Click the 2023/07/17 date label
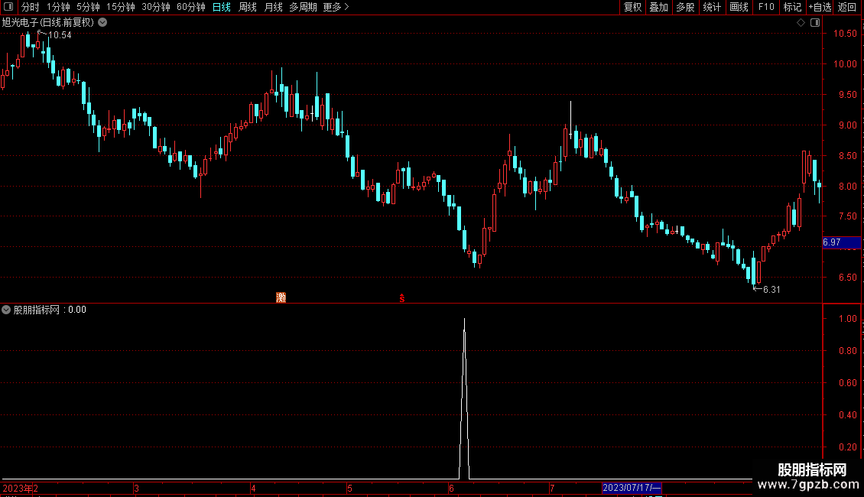The height and width of the screenshot is (497, 864). pyautogui.click(x=632, y=488)
